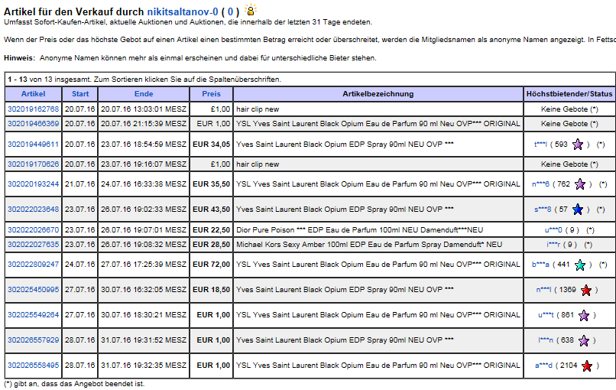Open bidder i***r profile
The height and width of the screenshot is (390, 616).
(x=553, y=244)
